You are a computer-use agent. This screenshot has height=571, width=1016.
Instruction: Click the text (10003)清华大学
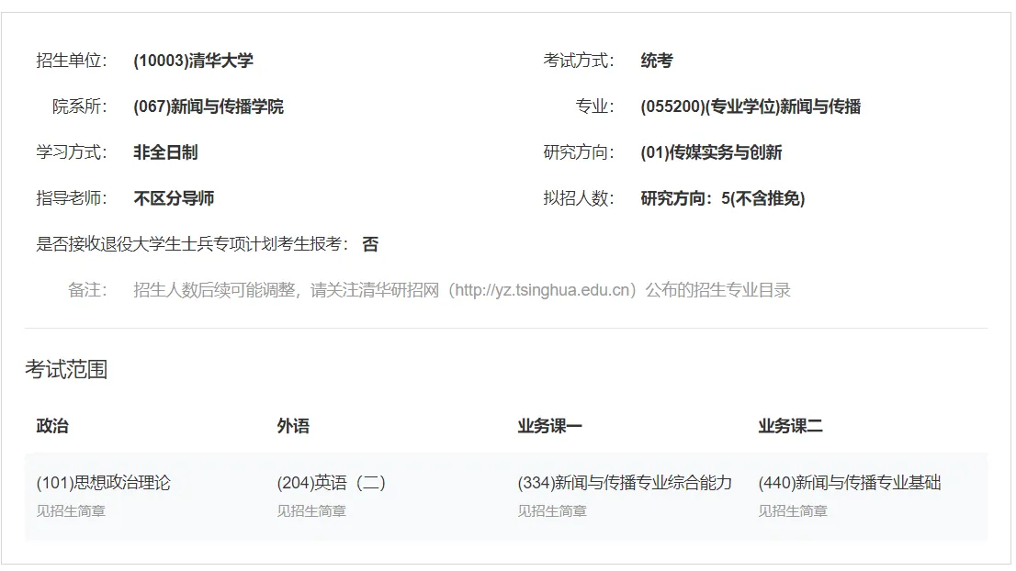click(193, 61)
